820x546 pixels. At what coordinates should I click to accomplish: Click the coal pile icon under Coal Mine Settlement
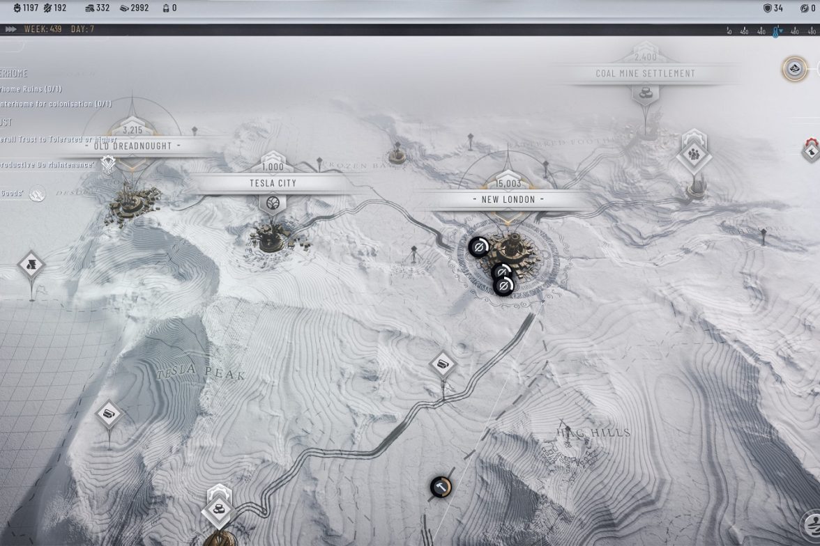tap(646, 95)
